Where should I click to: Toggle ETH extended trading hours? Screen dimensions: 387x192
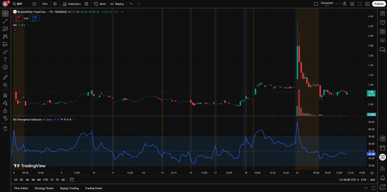(x=363, y=180)
